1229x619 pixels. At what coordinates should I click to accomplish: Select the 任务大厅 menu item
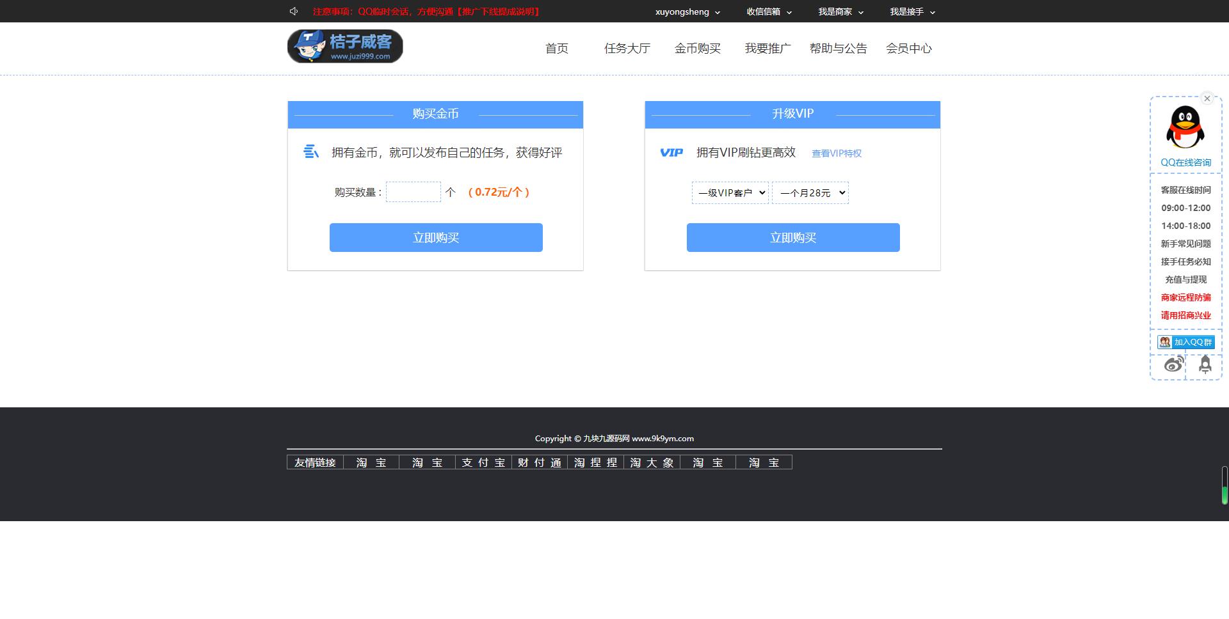point(627,48)
